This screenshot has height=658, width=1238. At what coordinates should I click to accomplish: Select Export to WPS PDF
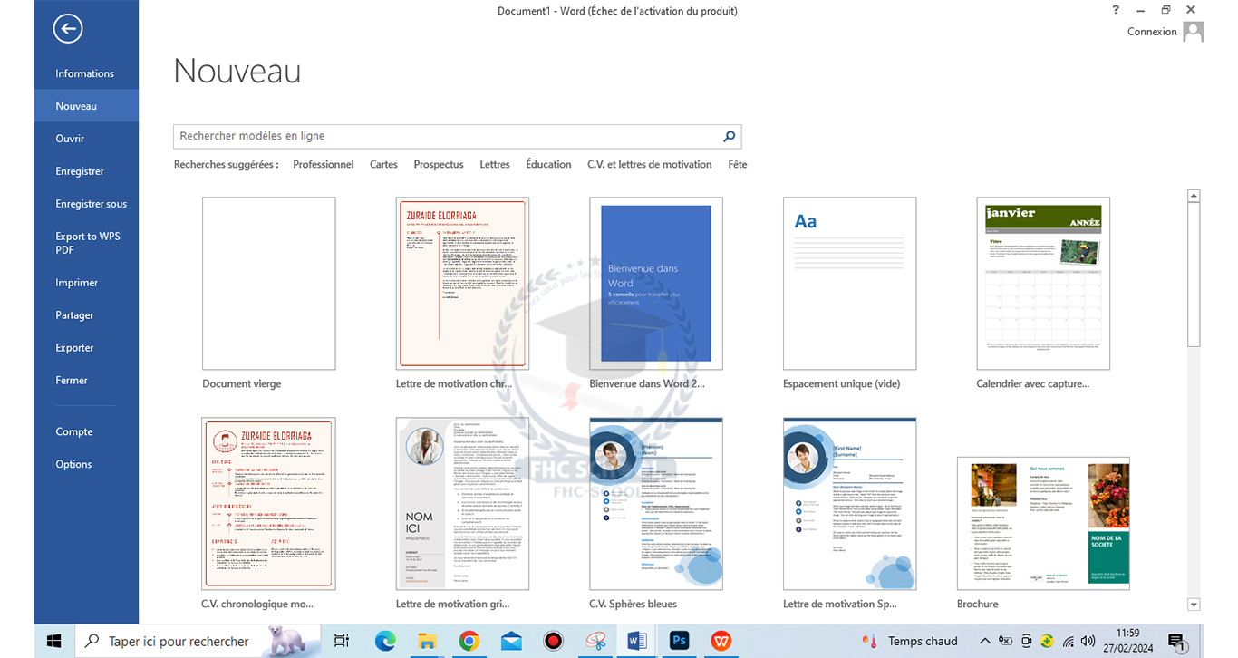(x=87, y=243)
